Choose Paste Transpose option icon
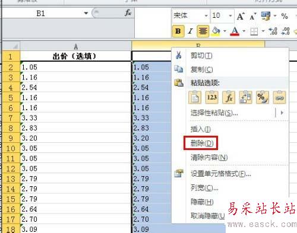This screenshot has height=233, width=297. tap(245, 97)
